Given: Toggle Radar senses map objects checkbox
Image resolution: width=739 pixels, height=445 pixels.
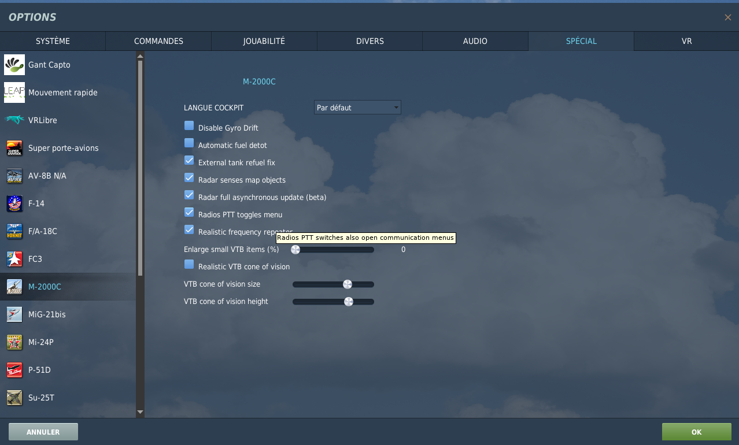Looking at the screenshot, I should (x=189, y=178).
